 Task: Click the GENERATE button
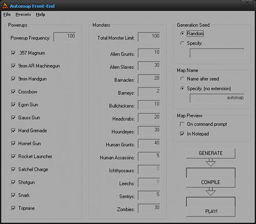pos(210,153)
